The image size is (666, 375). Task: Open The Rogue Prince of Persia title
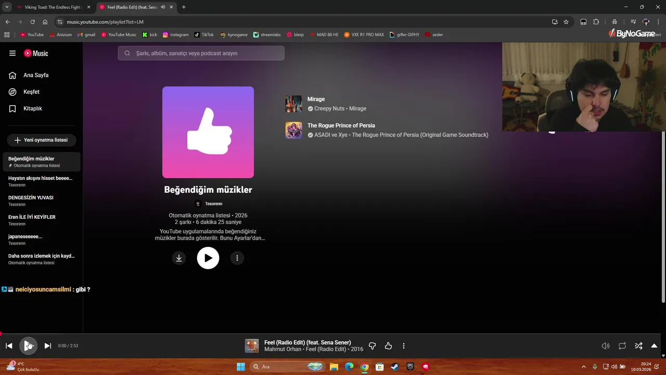[x=341, y=126]
